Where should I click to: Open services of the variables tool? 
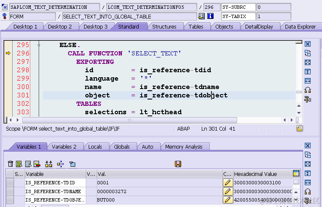point(307,191)
